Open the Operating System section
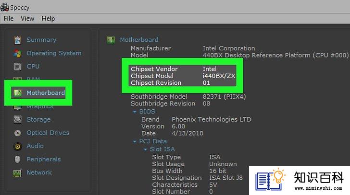Viewport: 350px width, 195px height. tap(54, 53)
